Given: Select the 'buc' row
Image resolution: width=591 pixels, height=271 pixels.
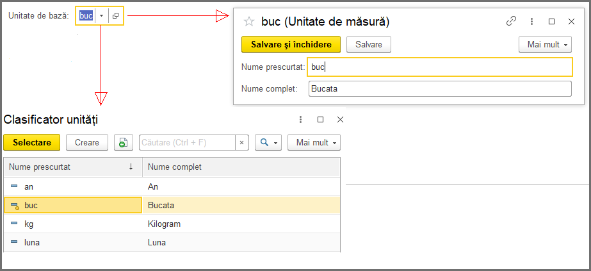Looking at the screenshot, I should (172, 206).
